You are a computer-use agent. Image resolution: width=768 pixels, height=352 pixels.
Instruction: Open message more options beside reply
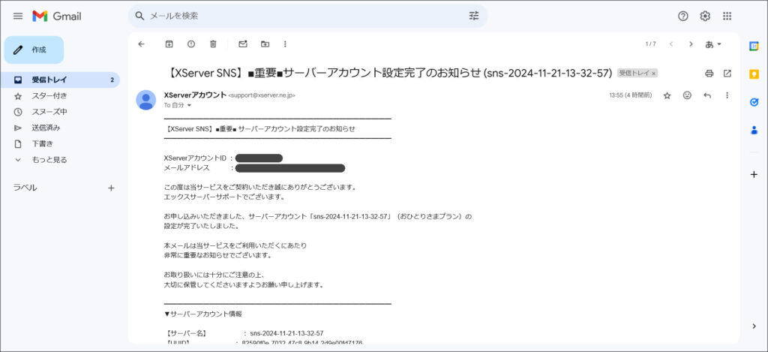(727, 95)
